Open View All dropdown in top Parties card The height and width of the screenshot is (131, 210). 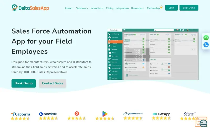[x=168, y=35]
